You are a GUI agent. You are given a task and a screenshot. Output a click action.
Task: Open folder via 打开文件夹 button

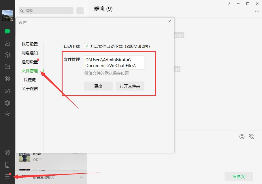130,86
